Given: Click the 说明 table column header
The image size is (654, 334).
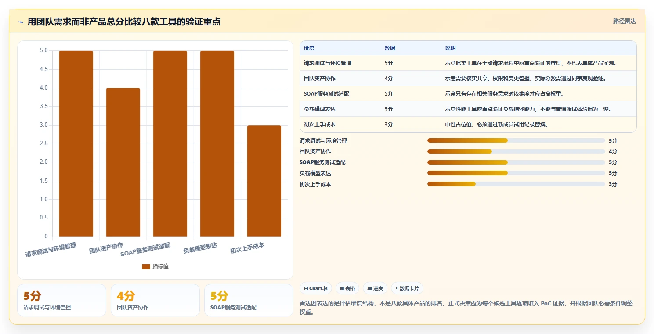Looking at the screenshot, I should coord(450,48).
